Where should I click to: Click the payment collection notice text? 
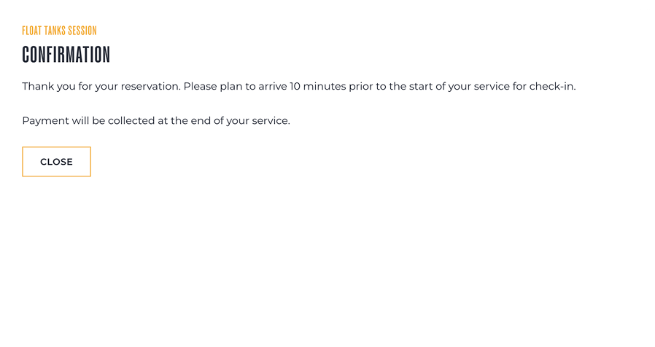pyautogui.click(x=156, y=121)
